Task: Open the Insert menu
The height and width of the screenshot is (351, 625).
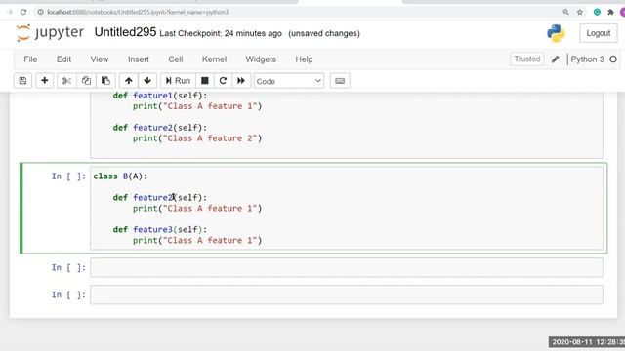Action: (139, 59)
